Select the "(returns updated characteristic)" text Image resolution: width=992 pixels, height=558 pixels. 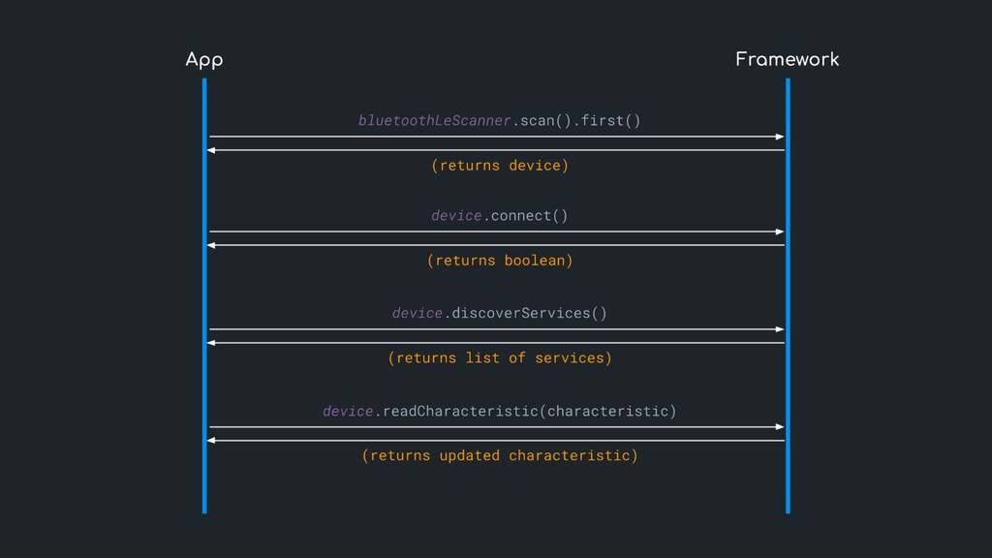pos(499,455)
